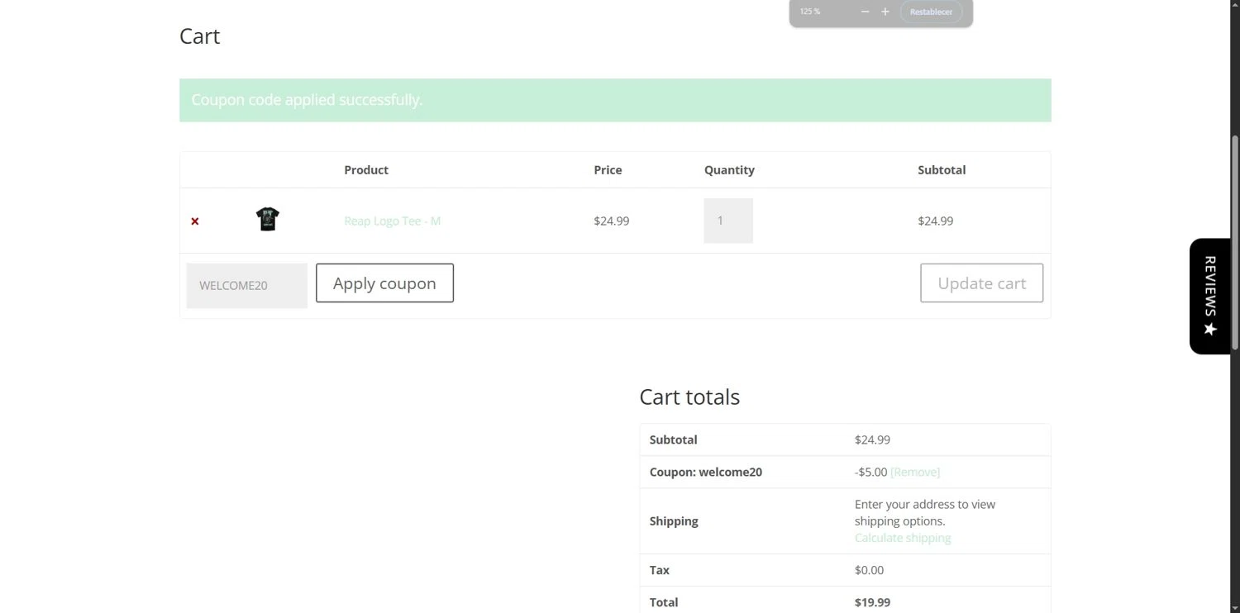Click the zoom in plus icon
The height and width of the screenshot is (613, 1240).
pos(885,12)
